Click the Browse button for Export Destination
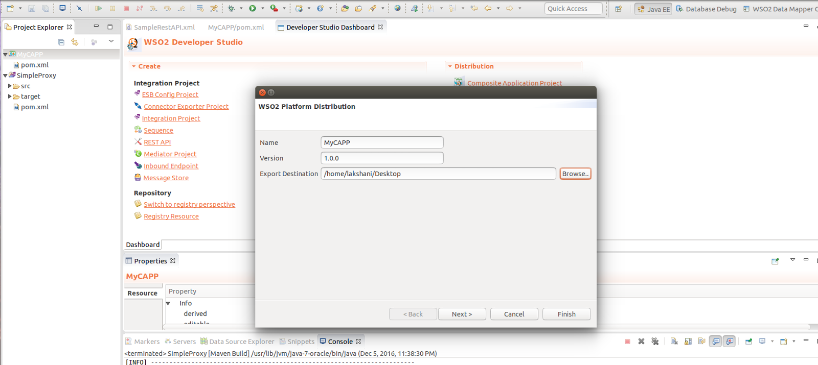 (575, 174)
